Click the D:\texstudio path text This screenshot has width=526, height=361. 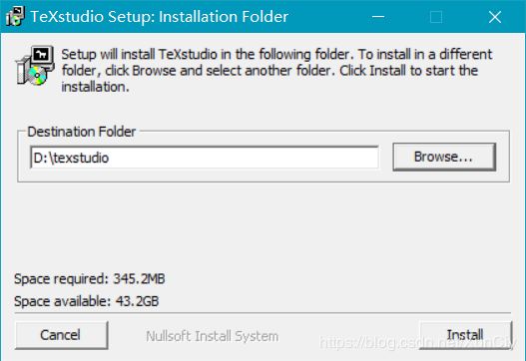71,158
